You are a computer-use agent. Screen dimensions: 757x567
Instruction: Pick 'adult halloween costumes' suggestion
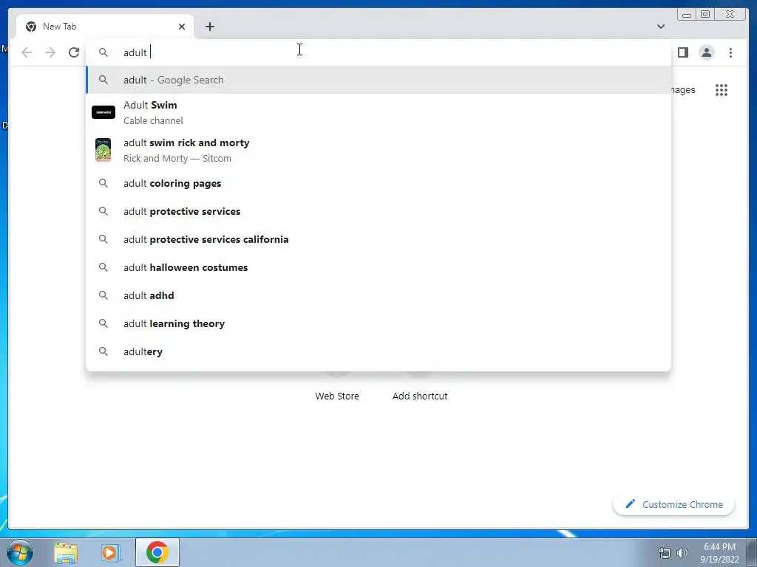(x=379, y=267)
